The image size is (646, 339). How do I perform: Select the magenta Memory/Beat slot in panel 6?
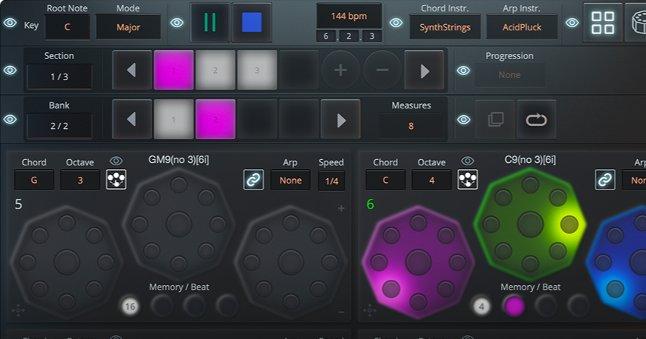click(x=514, y=306)
